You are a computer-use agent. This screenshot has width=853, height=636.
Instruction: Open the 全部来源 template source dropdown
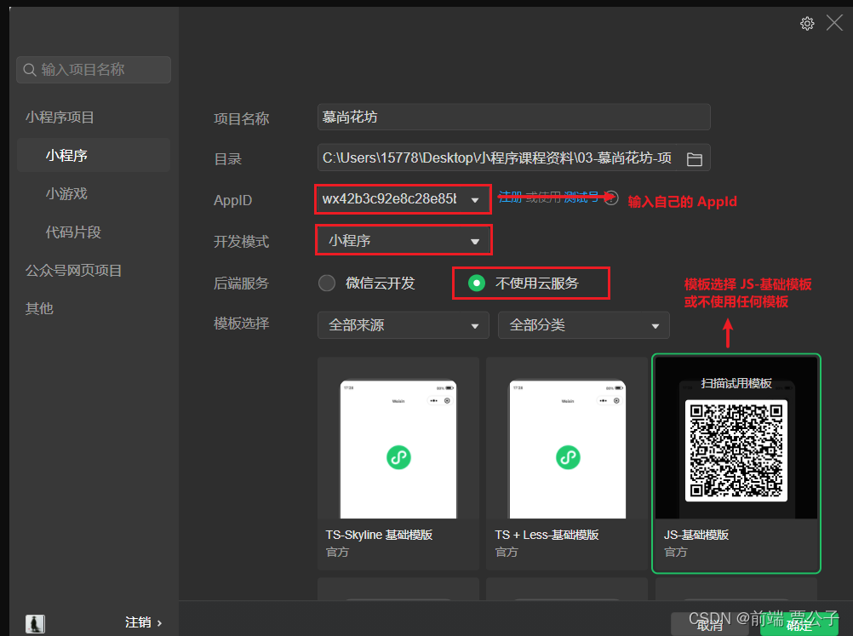pos(403,324)
